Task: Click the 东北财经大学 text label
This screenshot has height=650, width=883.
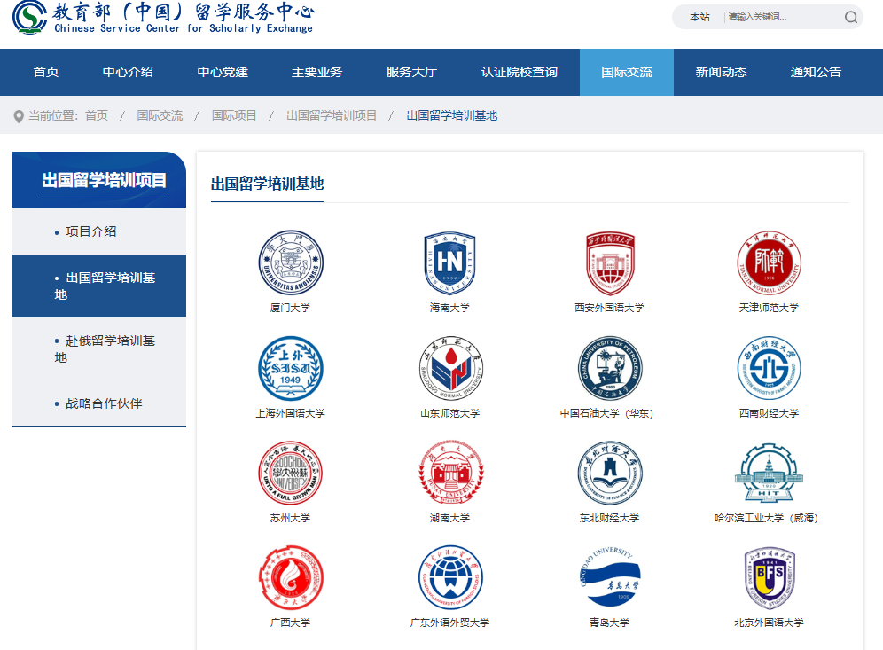Action: 609,518
